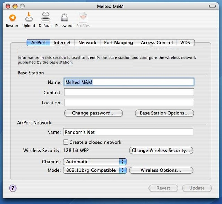The height and width of the screenshot is (204, 222).
Task: Click the red close window button
Action: (x=8, y=6)
